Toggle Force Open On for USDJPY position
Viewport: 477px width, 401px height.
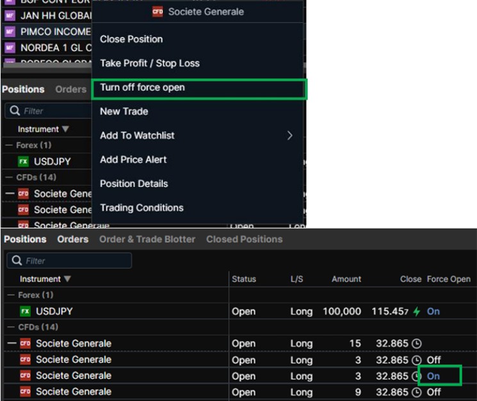tap(433, 311)
